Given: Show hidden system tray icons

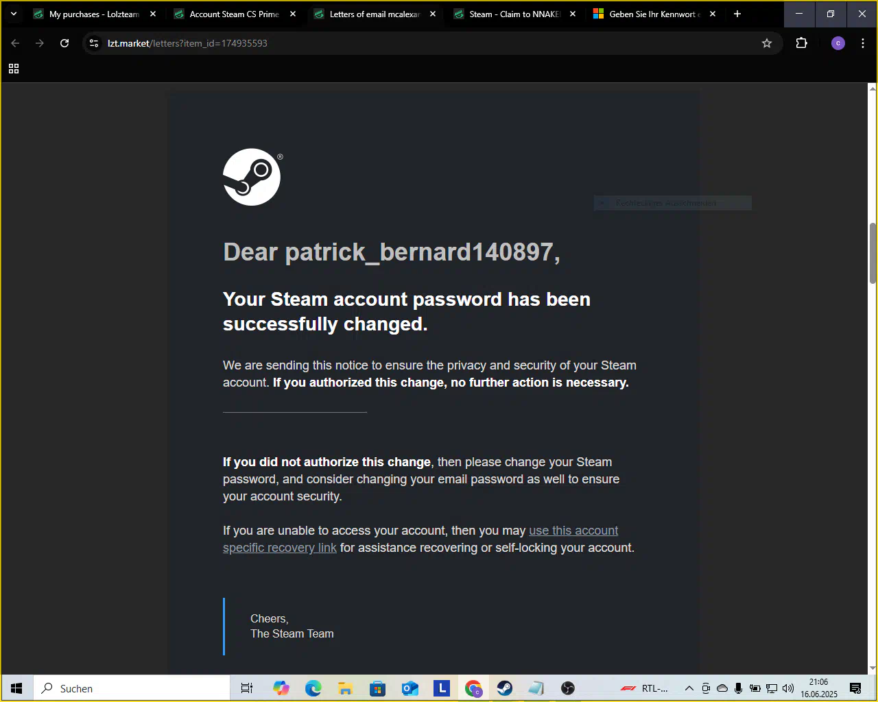Looking at the screenshot, I should tap(689, 688).
